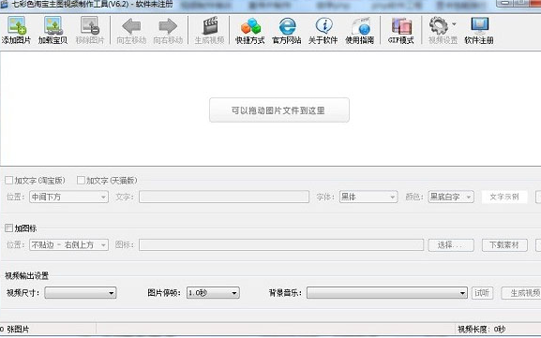Image resolution: width=541 pixels, height=338 pixels.
Task: Click the 试听 button
Action: [x=482, y=293]
